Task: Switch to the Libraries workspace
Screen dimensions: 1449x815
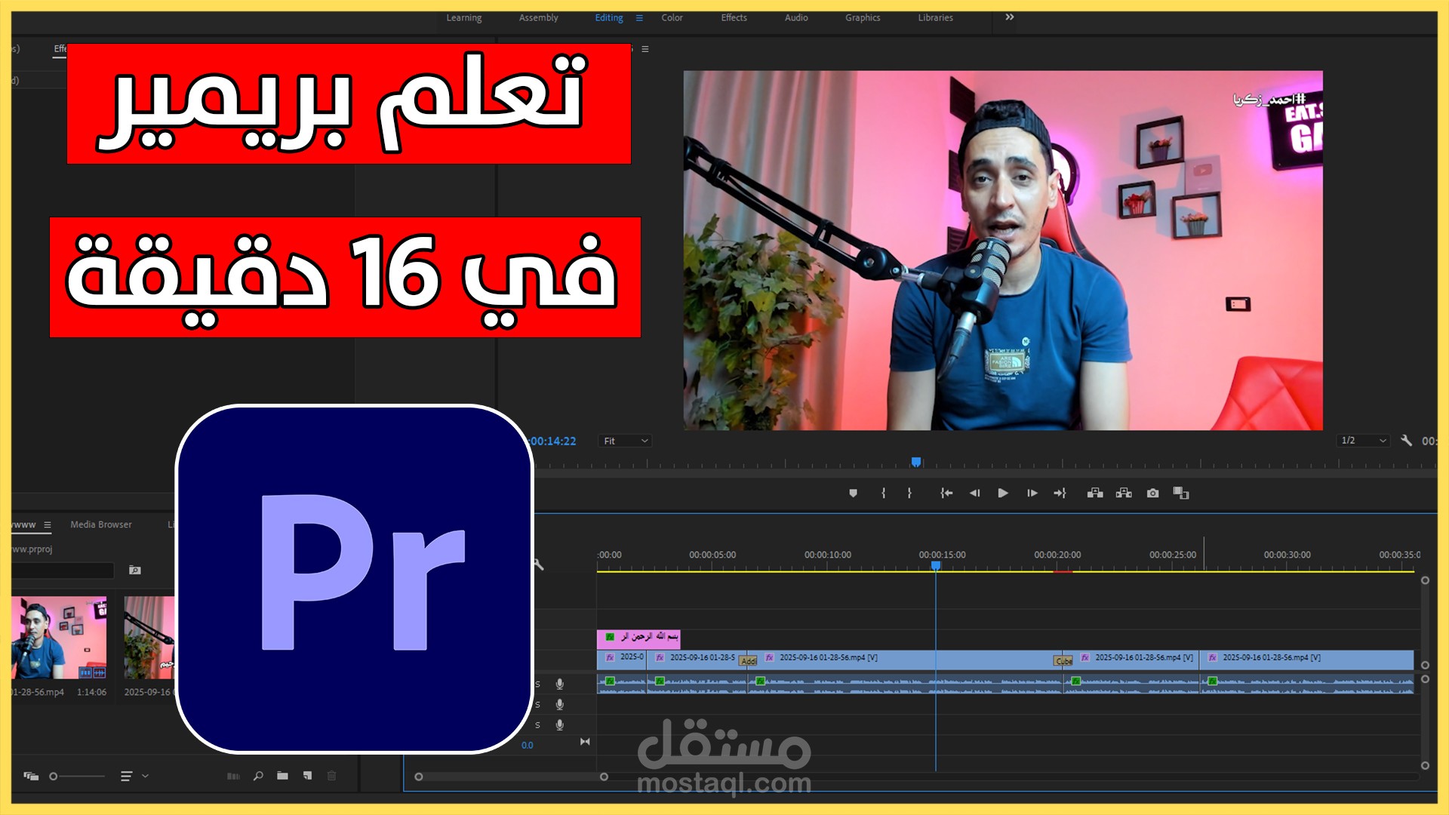Action: pos(935,17)
